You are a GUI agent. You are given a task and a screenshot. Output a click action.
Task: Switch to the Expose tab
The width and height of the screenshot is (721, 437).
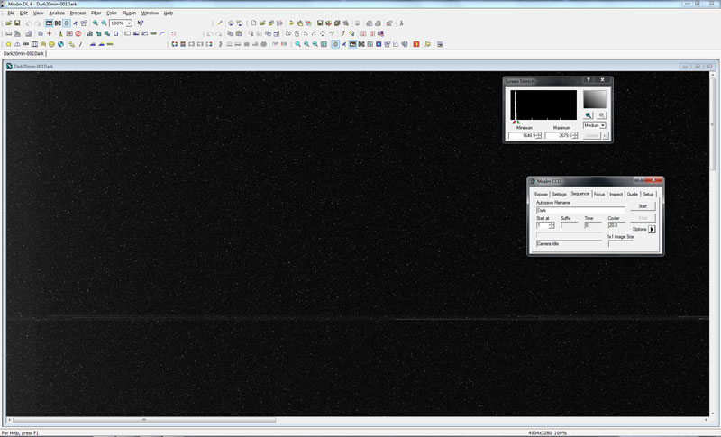pos(541,194)
